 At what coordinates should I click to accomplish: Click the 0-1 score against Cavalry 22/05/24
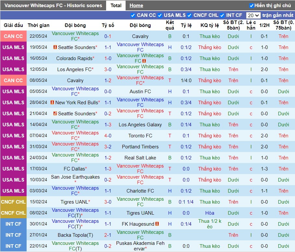pos(108,36)
